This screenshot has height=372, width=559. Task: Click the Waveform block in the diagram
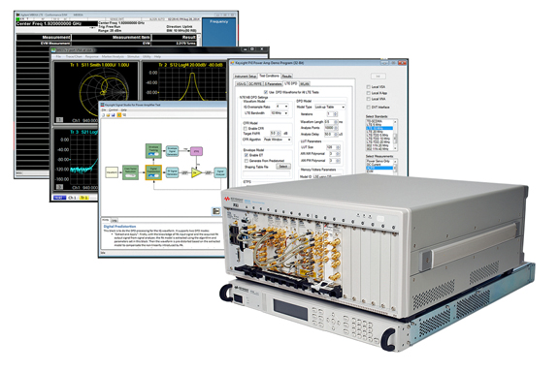point(112,172)
